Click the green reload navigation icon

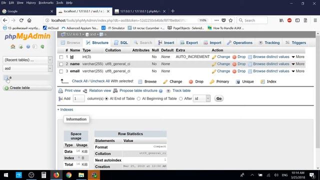42,46
